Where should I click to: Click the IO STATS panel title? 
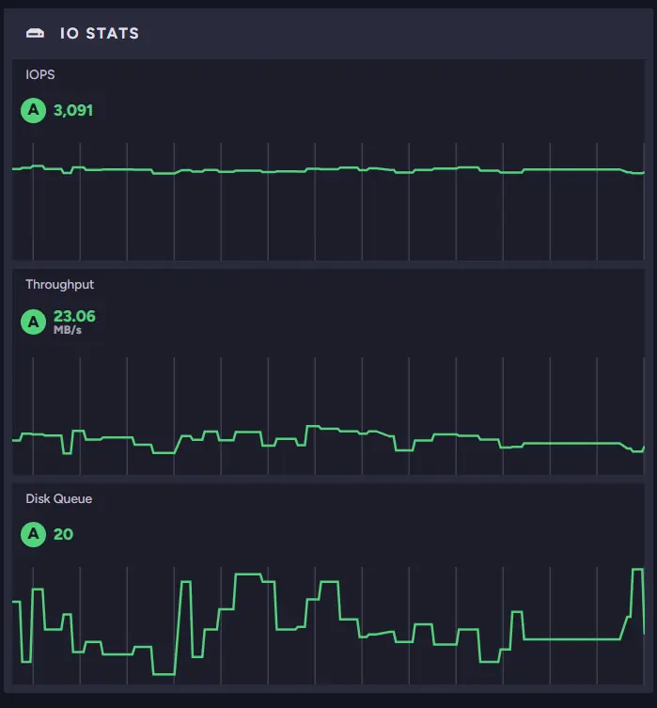[x=99, y=34]
